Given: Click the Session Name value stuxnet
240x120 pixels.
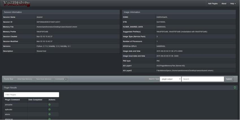Looking at the screenshot, I should 40,17.
